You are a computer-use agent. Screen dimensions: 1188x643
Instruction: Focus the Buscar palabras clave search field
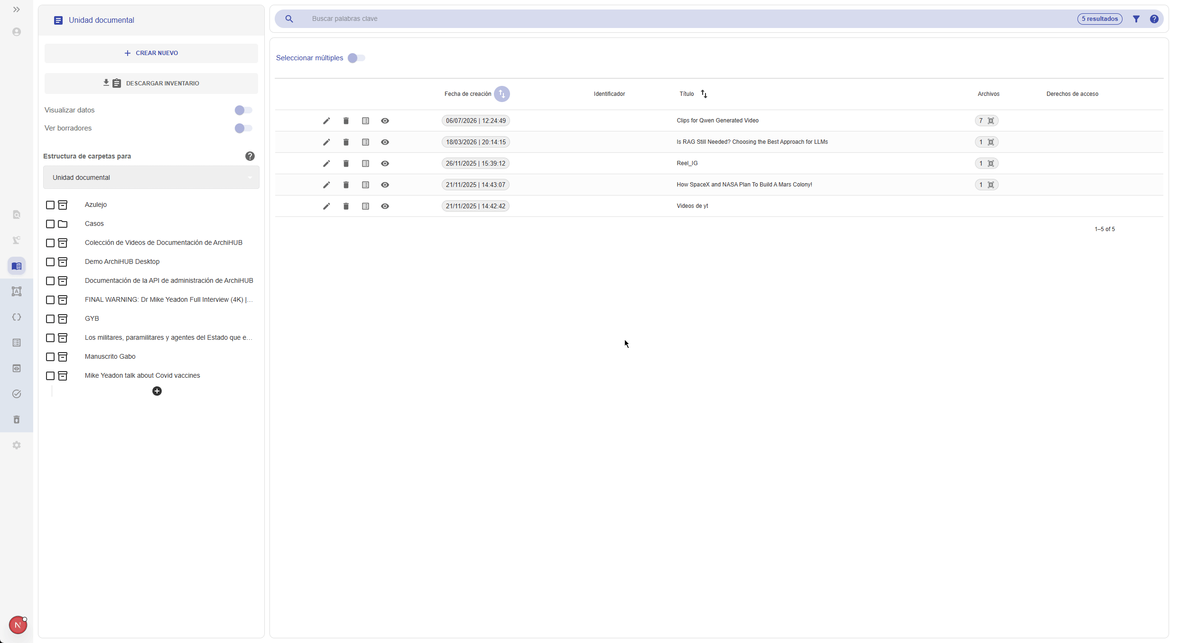pyautogui.click(x=688, y=19)
